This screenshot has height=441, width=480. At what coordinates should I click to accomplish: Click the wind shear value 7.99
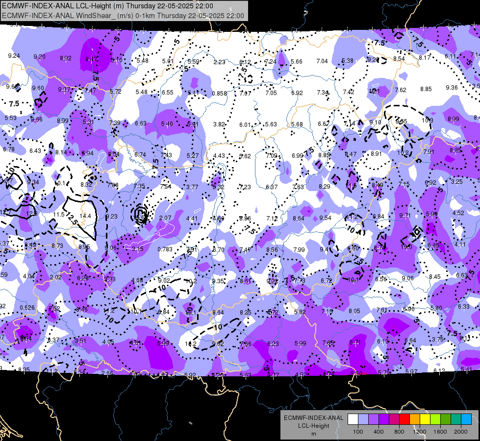point(299,250)
